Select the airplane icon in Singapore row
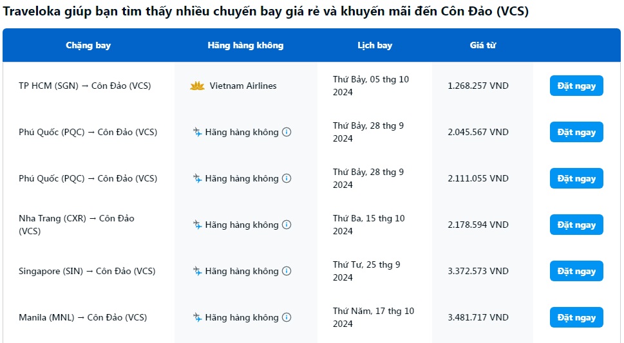The image size is (624, 343). click(x=198, y=271)
